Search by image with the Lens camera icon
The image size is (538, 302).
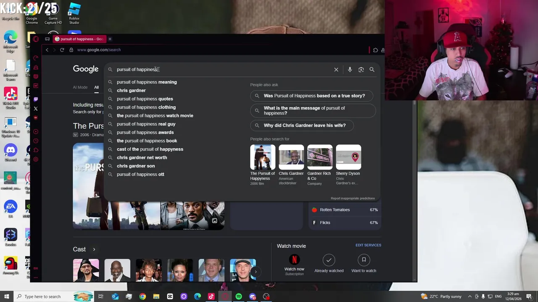(x=361, y=70)
